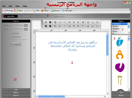
Task: Click the ungroup objects icon
Action: [97, 26]
